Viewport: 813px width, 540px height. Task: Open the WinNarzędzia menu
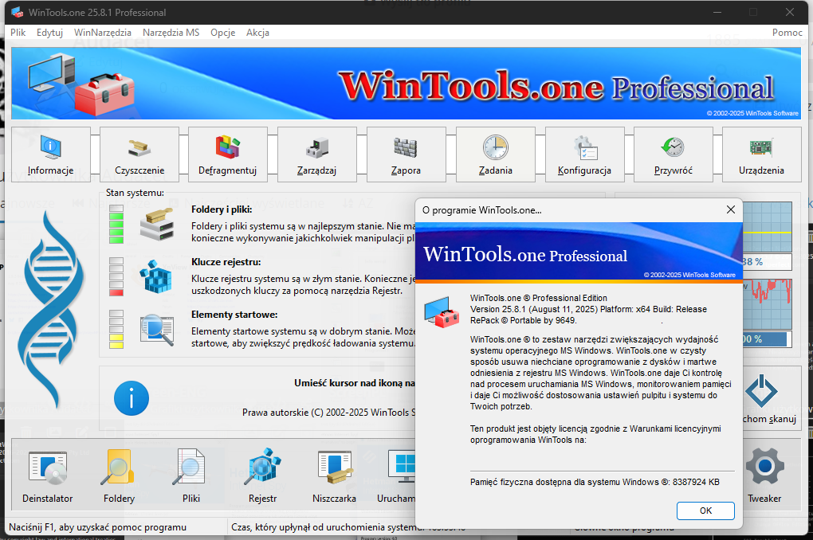click(x=103, y=33)
